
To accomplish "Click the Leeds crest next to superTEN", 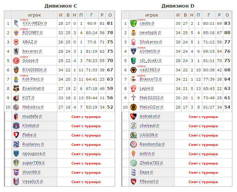I will (16, 163).
